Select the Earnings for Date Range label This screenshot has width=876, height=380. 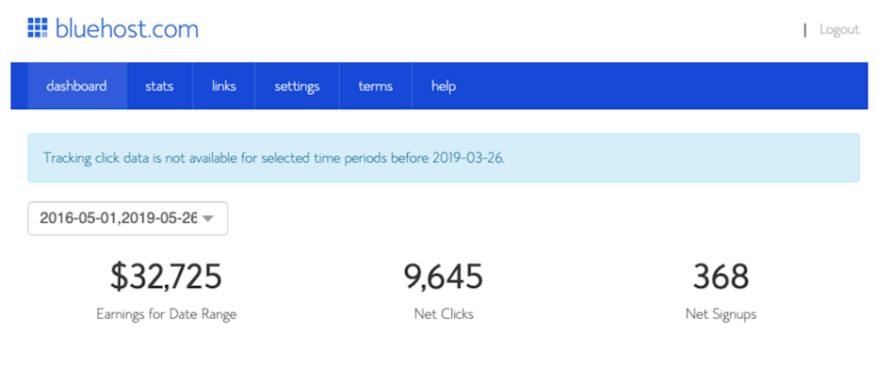point(167,314)
